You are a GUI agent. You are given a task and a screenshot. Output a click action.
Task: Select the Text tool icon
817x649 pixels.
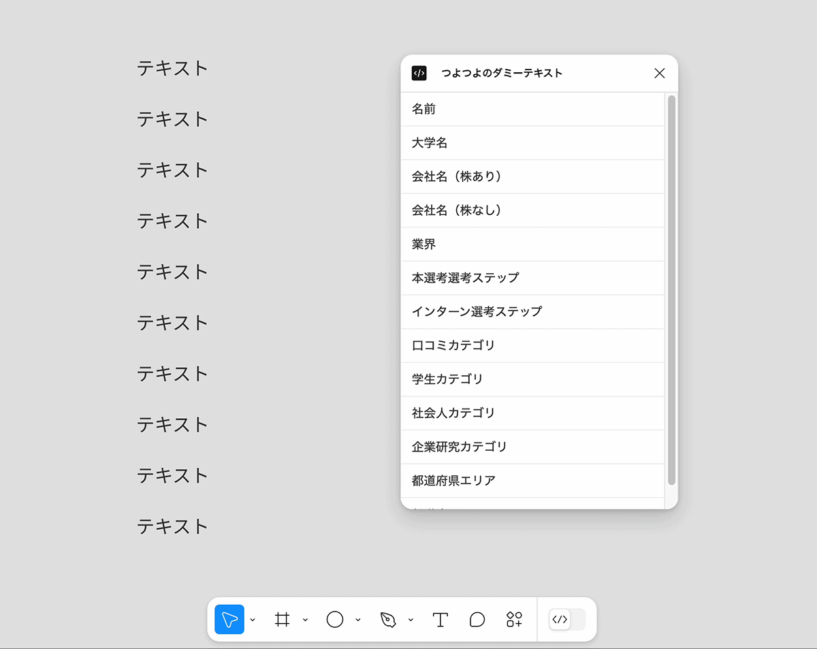click(x=440, y=620)
